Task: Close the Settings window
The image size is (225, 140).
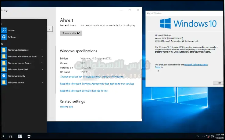Action: (x=138, y=10)
